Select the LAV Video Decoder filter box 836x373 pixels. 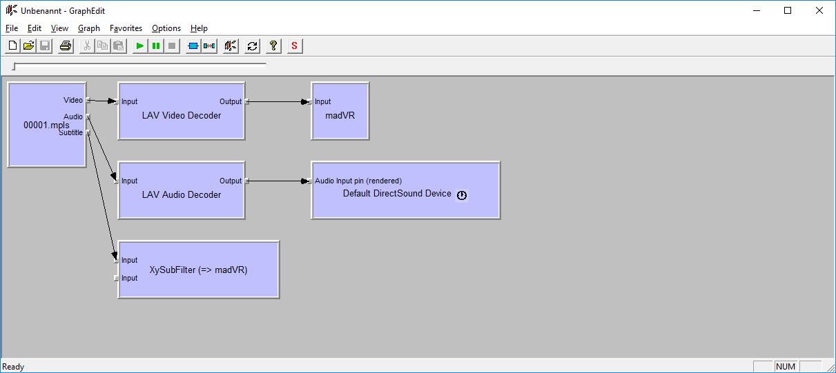point(182,111)
